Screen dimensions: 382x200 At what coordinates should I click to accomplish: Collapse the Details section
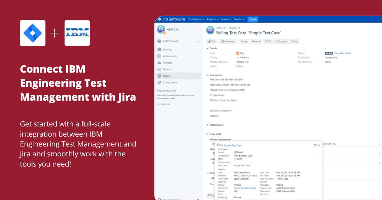click(x=208, y=48)
